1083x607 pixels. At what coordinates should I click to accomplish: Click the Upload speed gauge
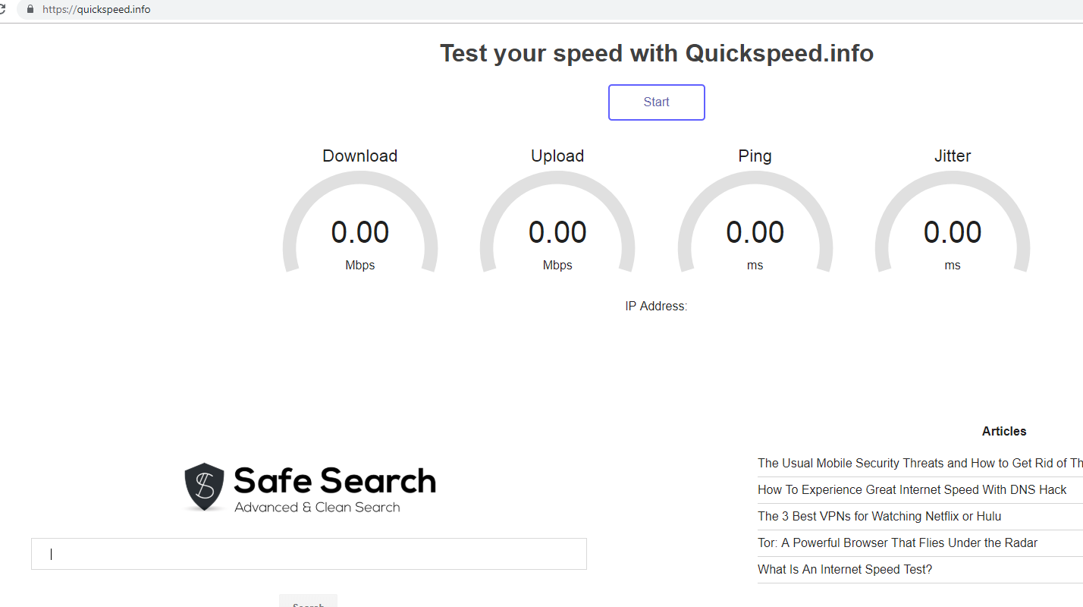point(557,224)
